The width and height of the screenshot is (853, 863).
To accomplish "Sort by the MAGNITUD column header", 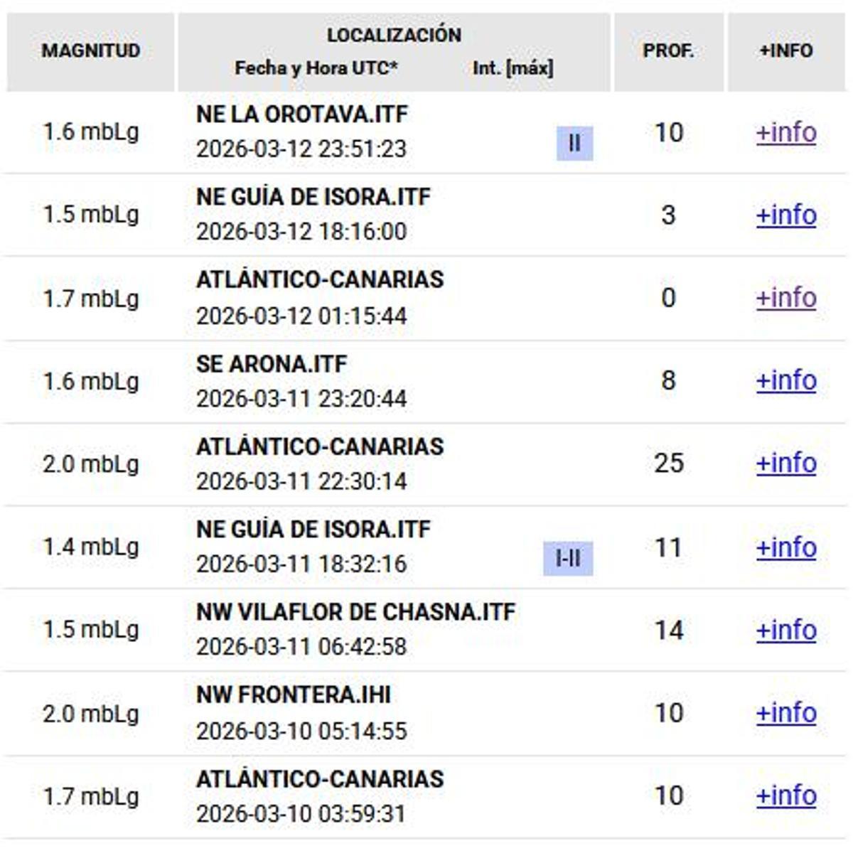I will point(91,50).
